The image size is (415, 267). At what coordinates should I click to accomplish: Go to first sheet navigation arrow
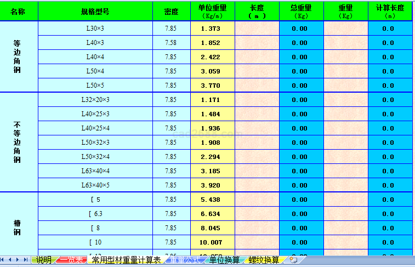(x=3, y=259)
